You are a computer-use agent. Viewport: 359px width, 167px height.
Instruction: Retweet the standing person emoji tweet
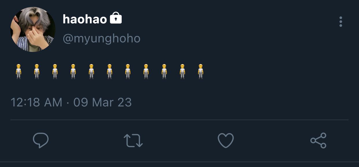click(133, 140)
